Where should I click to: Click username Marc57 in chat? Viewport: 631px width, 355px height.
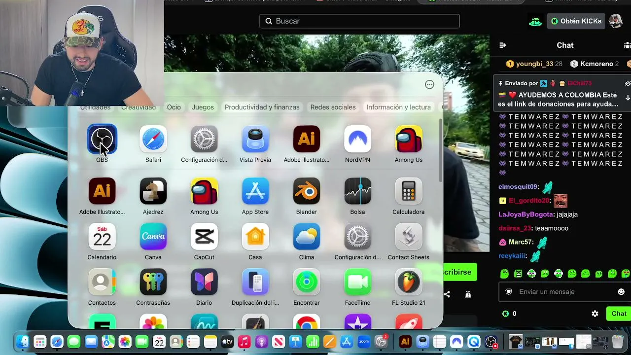tap(521, 242)
